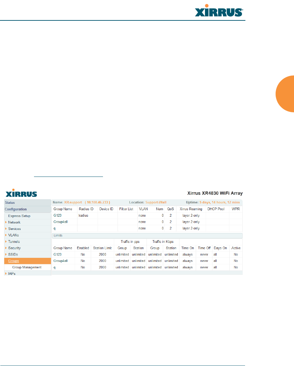The height and width of the screenshot is (366, 294).
Task: Click the QoS column header
Action: click(x=170, y=209)
